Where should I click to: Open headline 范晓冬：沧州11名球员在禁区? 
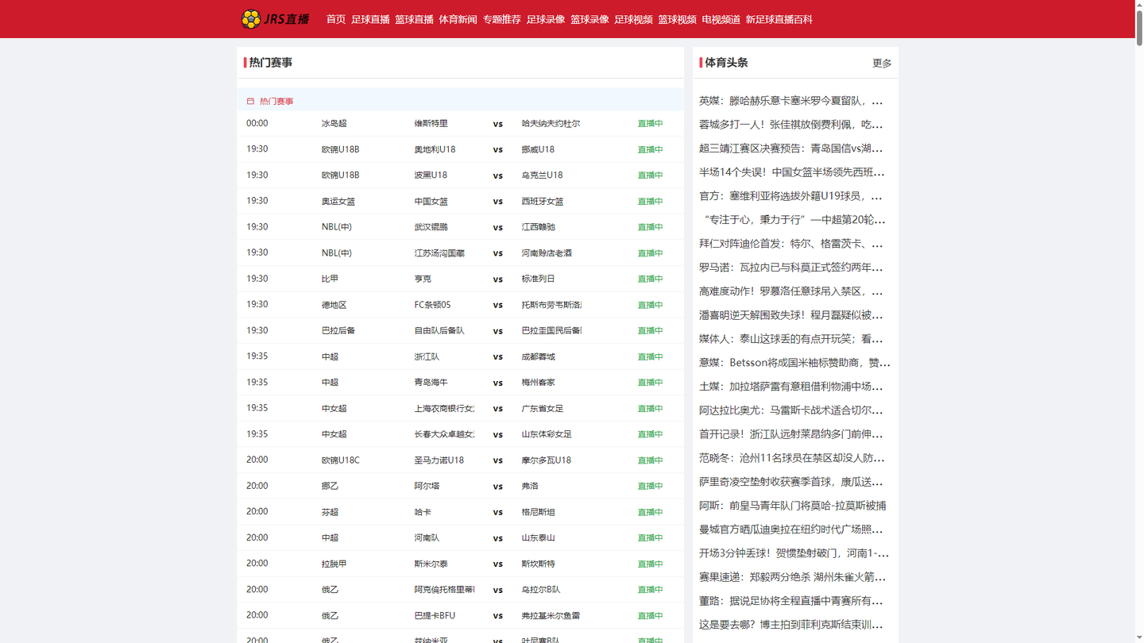[791, 458]
